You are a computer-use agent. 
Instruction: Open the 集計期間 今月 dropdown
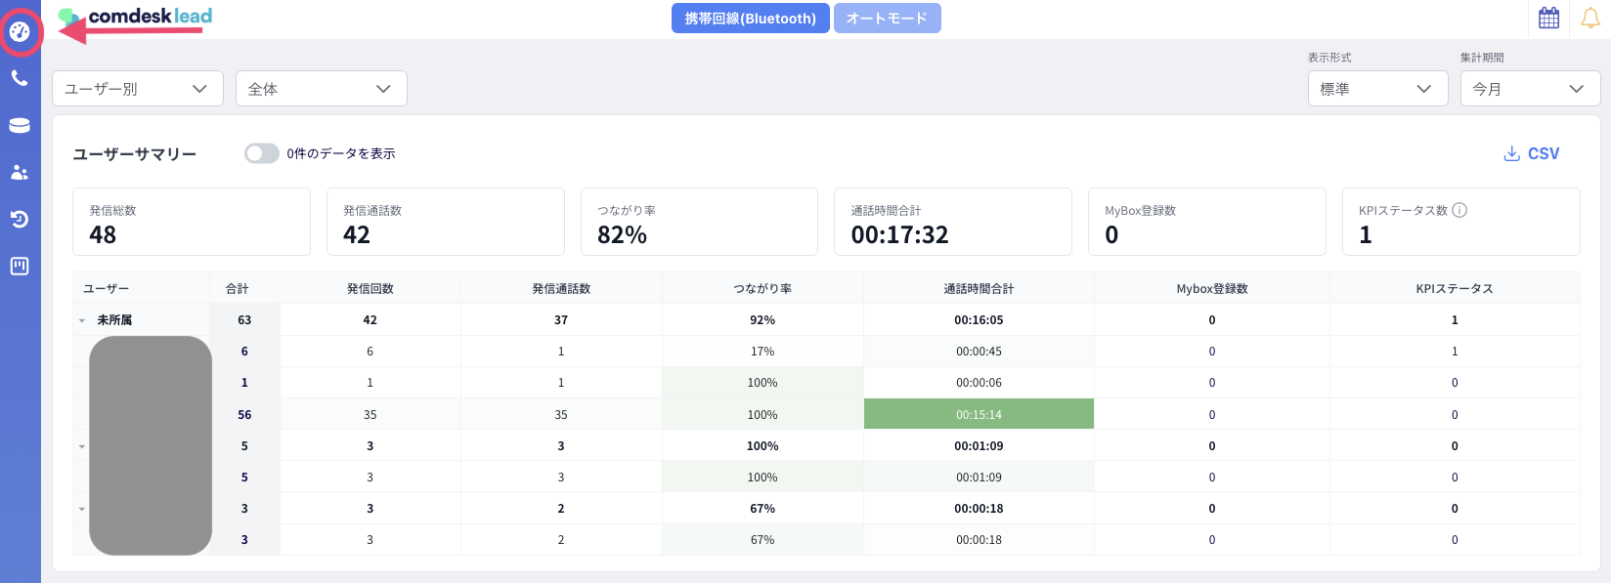tap(1531, 89)
